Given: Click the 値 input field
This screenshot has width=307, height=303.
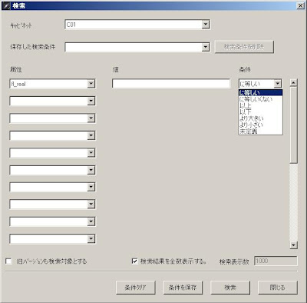Looking at the screenshot, I should tap(171, 84).
